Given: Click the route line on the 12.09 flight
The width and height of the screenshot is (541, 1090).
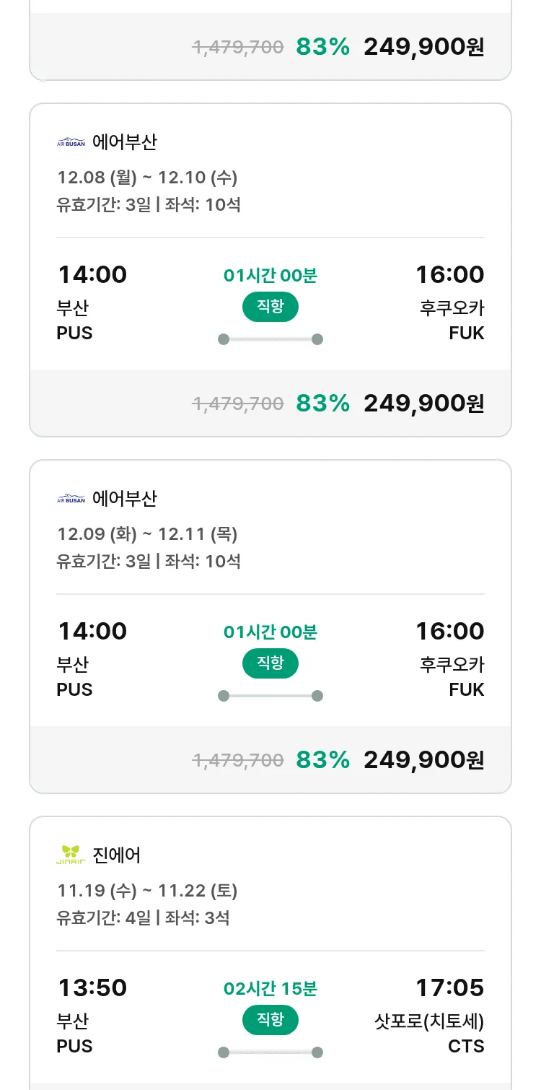Looking at the screenshot, I should (270, 696).
